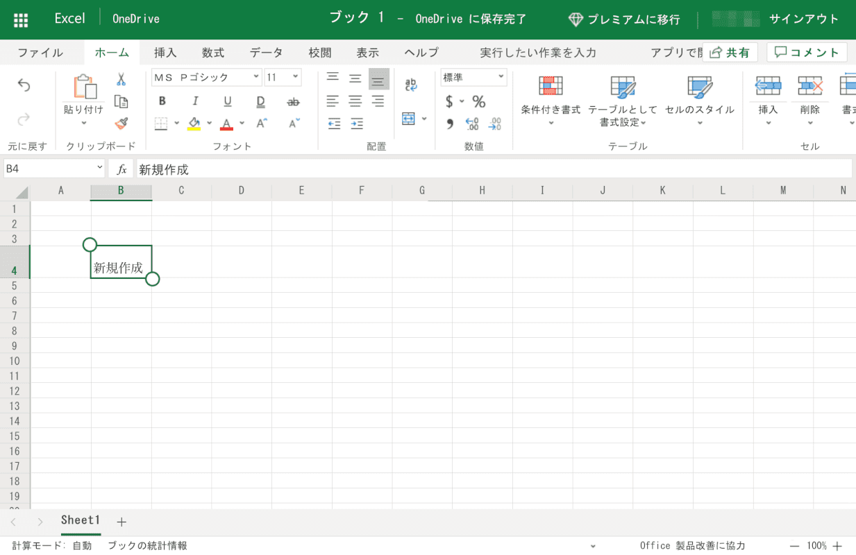Click the yellow fill color button
The height and width of the screenshot is (555, 856).
click(x=194, y=123)
